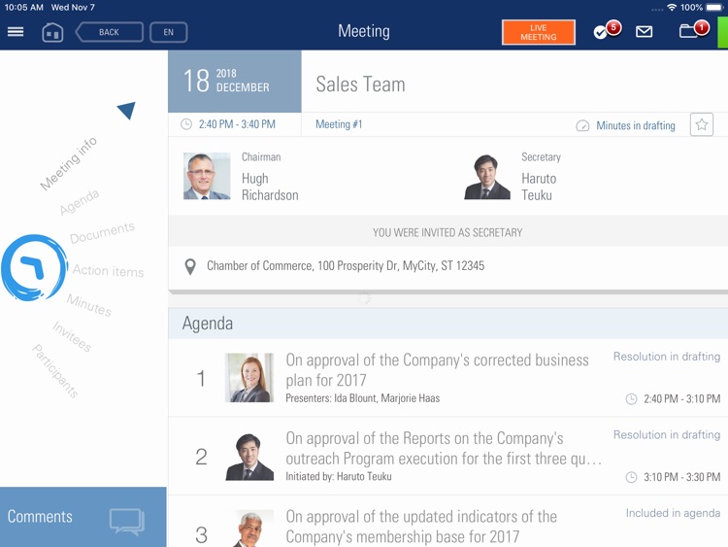Open Chamber of Commerce address
This screenshot has width=728, height=547.
346,266
